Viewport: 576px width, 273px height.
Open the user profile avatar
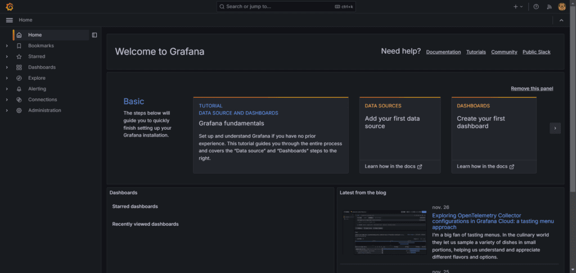[x=562, y=7]
